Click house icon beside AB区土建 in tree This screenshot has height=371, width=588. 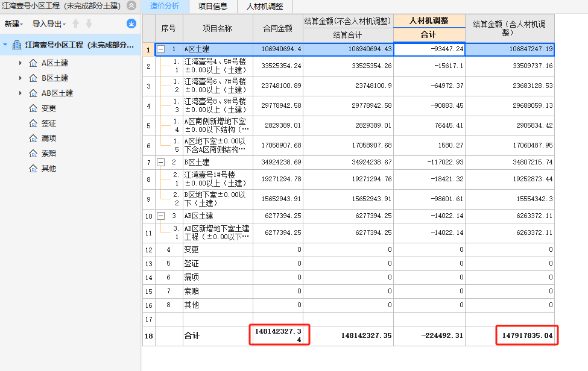(x=33, y=93)
